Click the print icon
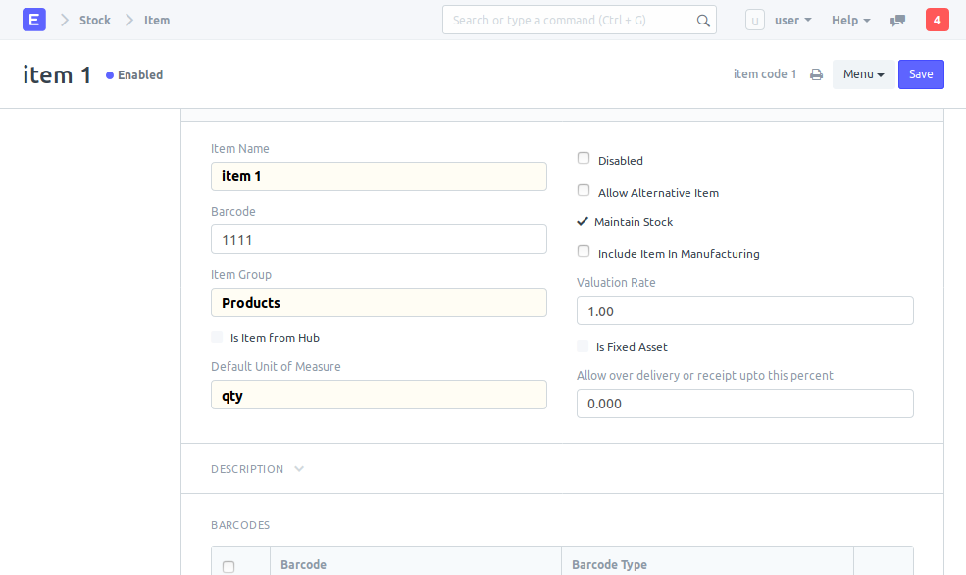The width and height of the screenshot is (966, 575). [x=816, y=74]
